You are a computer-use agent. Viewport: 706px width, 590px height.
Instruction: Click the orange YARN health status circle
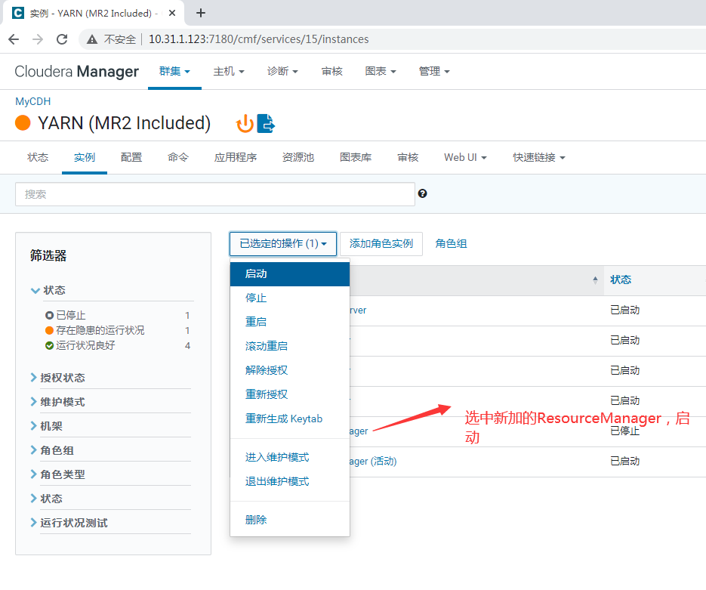click(23, 122)
